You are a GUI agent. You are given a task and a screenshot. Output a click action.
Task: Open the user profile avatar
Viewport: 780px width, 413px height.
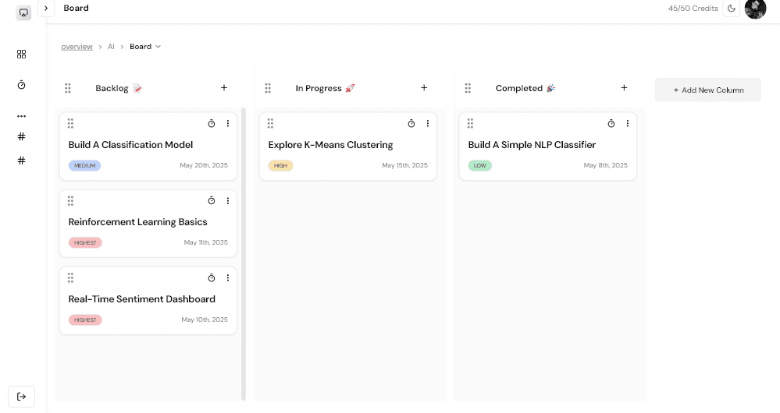point(755,9)
